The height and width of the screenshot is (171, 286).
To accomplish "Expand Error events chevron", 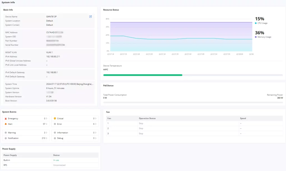I will [96, 124].
